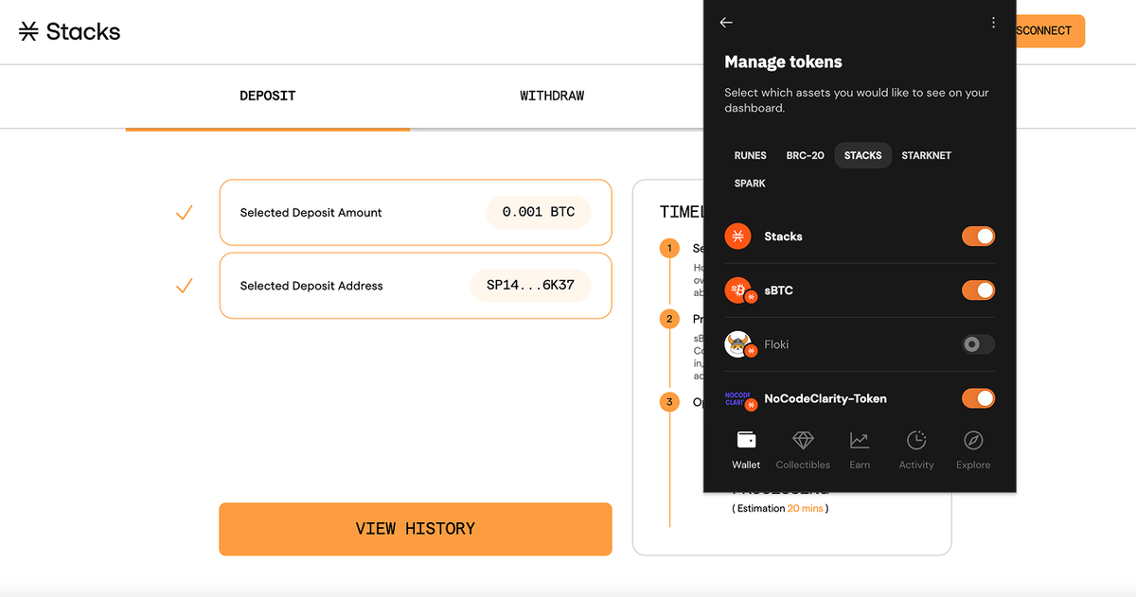Click the SP14...6K37 deposit address
This screenshot has width=1136, height=597.
[530, 285]
